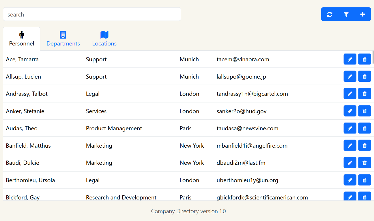Click the refresh icon in top toolbar
Viewport: 374px width, 221px height.
(x=330, y=14)
